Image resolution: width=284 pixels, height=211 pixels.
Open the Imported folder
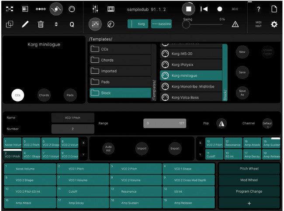[120, 71]
